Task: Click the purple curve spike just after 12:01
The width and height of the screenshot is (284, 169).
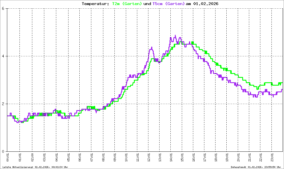Action: click(x=151, y=47)
